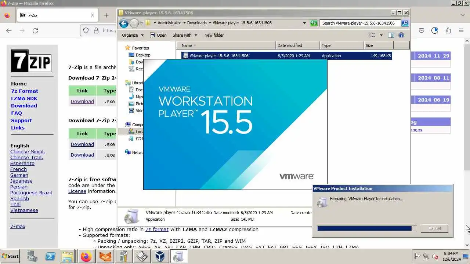The width and height of the screenshot is (470, 264).
Task: Open the Firefox account icon
Action: (435, 31)
